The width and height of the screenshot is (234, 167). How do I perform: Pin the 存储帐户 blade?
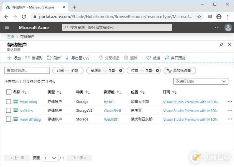click(x=221, y=45)
